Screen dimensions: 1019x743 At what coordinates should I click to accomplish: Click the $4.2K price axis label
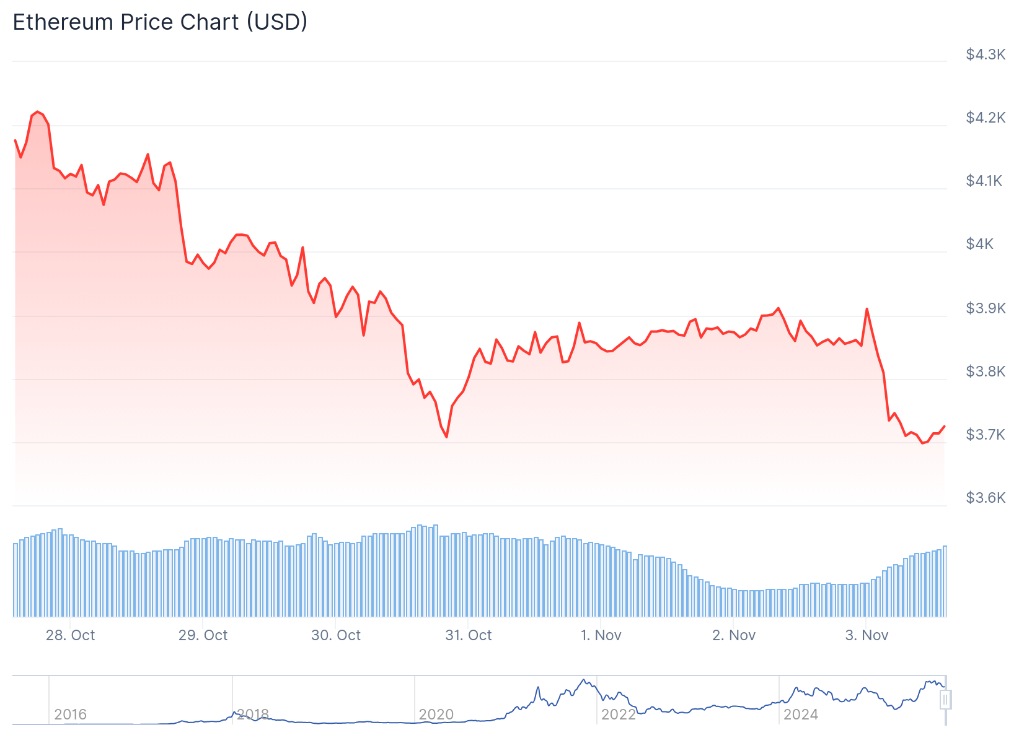pos(986,118)
